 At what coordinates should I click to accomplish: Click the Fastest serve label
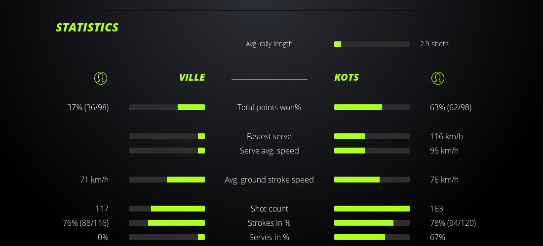(x=269, y=136)
